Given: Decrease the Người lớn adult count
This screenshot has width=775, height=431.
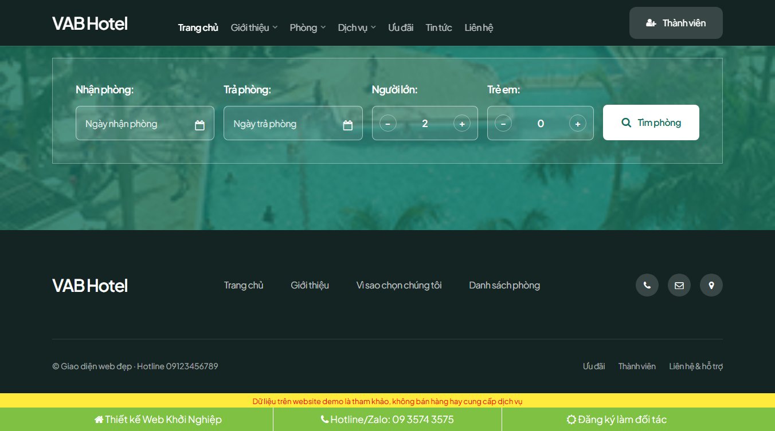Looking at the screenshot, I should 388,123.
